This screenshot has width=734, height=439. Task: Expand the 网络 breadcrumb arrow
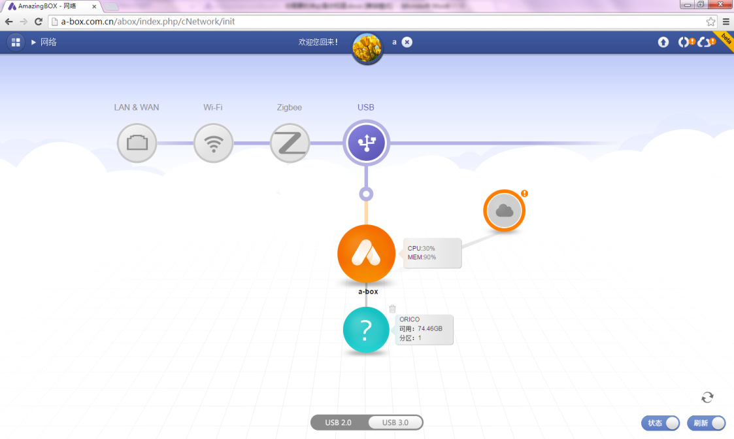tap(34, 43)
